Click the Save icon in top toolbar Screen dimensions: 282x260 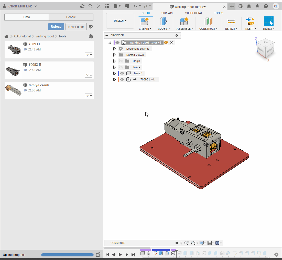tap(127, 6)
